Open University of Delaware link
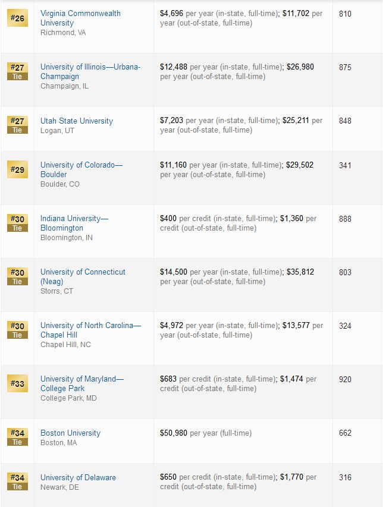The image size is (383, 507). coord(78,477)
